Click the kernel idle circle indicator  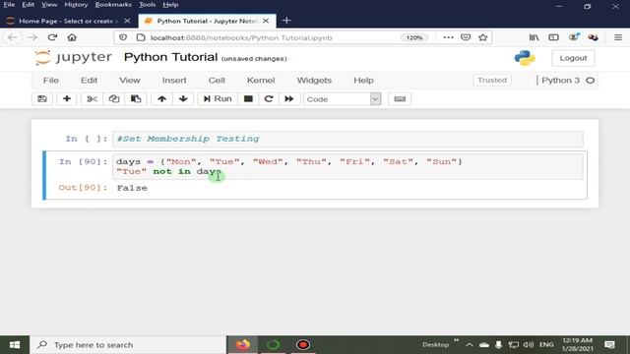pos(590,81)
